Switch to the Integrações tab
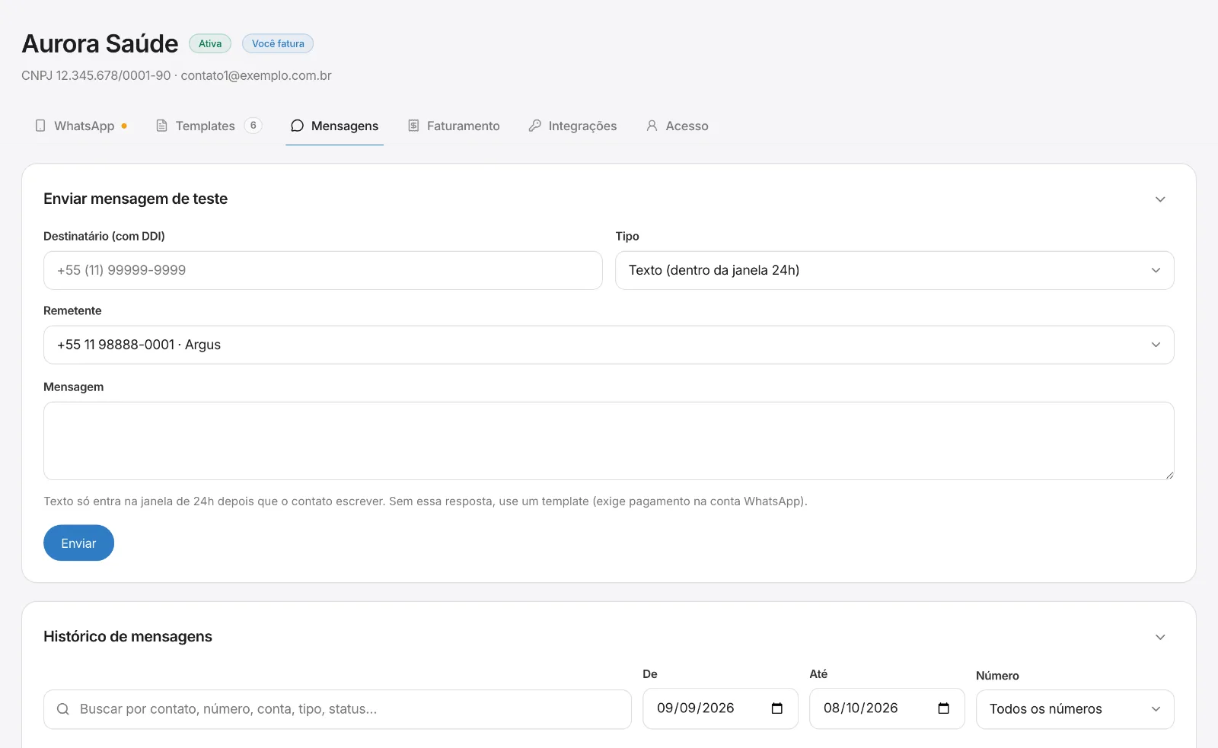 pos(572,126)
